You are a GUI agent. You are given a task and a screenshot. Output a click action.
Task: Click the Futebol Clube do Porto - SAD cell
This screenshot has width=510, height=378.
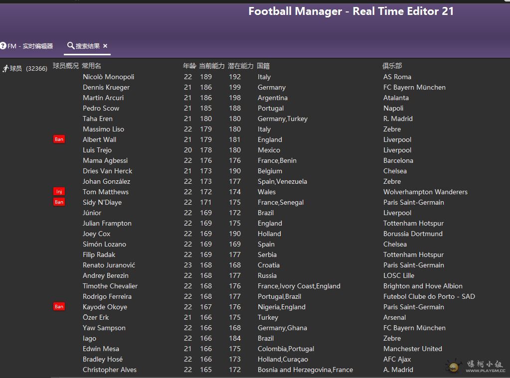[429, 296]
